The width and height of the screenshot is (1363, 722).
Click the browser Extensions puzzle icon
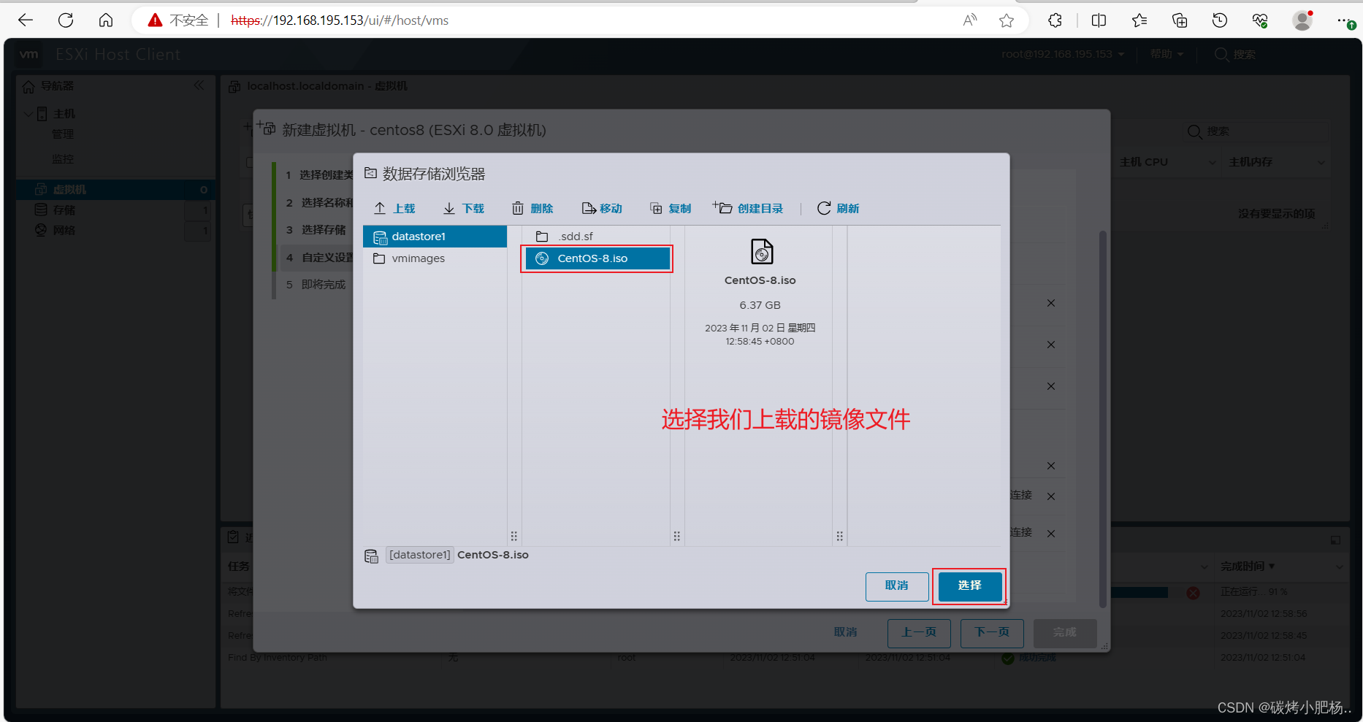(x=1055, y=20)
